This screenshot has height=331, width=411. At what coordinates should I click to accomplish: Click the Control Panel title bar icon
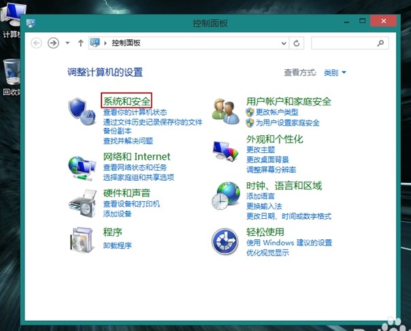point(31,23)
